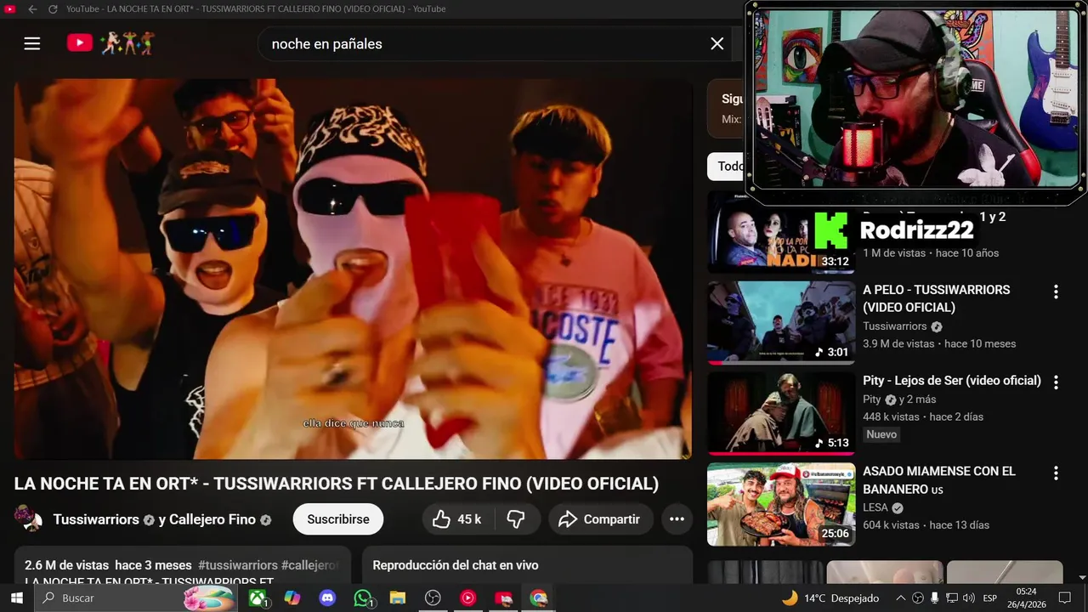This screenshot has width=1088, height=612.
Task: Open 'A PELO - TUSSIWARRIORS (VIDEO OFICIAL)' title
Action: pos(937,298)
